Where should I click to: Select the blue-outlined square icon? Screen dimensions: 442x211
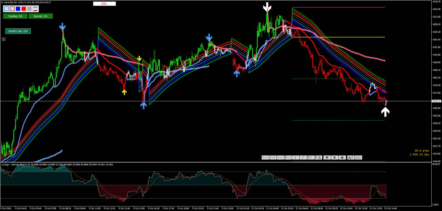click(7, 9)
